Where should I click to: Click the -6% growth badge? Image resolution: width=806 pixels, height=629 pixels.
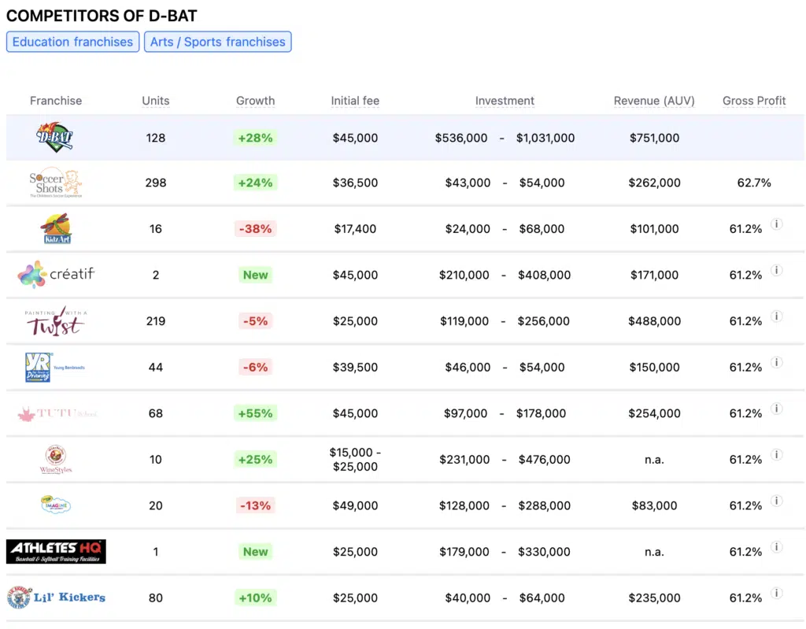[x=256, y=367]
